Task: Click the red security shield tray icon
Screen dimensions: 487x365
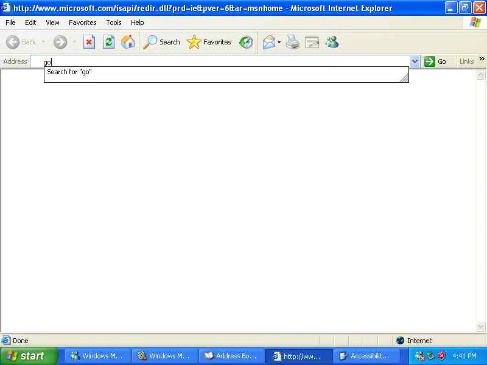Action: point(441,356)
